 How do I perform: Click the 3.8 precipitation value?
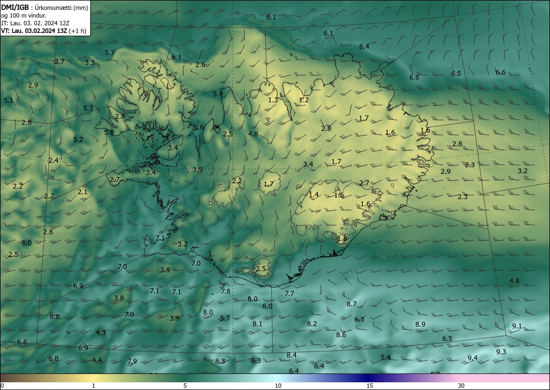[119, 298]
